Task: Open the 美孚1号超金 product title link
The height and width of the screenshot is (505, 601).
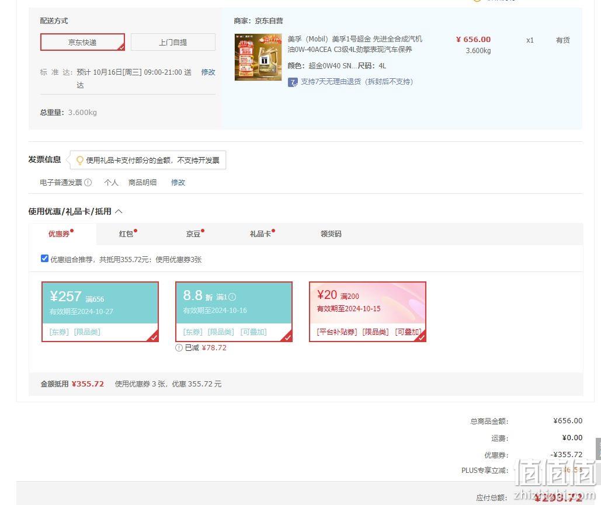Action: pyautogui.click(x=355, y=44)
